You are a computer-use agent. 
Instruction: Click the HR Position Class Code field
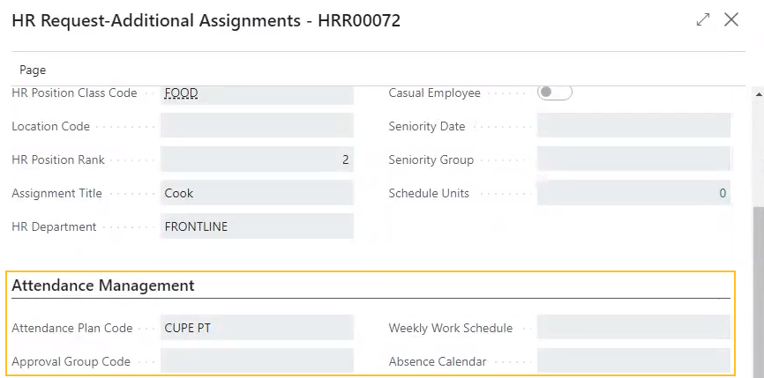coord(257,93)
